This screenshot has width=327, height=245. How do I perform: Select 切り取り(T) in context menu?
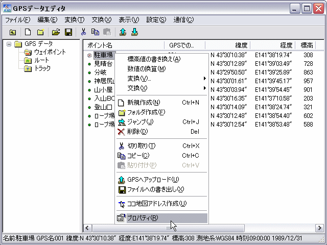(161, 146)
